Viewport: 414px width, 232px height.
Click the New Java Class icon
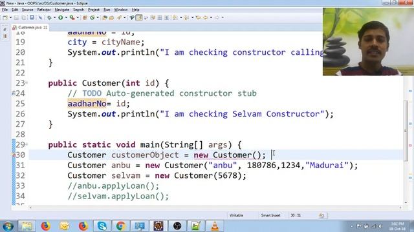point(92,17)
